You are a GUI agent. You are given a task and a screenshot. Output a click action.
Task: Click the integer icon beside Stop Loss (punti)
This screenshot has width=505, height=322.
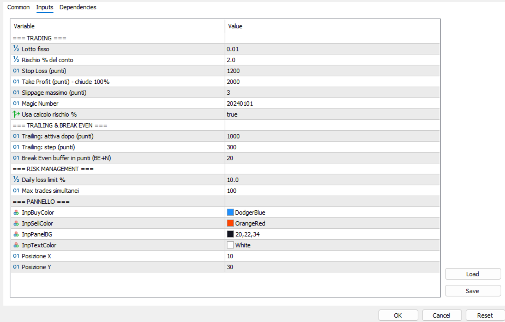click(16, 71)
